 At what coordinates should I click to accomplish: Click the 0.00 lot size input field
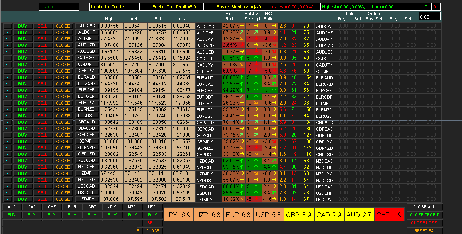429,16
